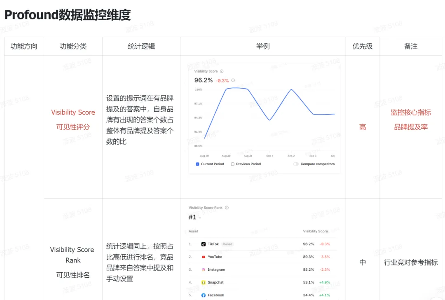The height and width of the screenshot is (300, 445).
Task: Click the Visibility Score Rank category text
Action: click(72, 255)
